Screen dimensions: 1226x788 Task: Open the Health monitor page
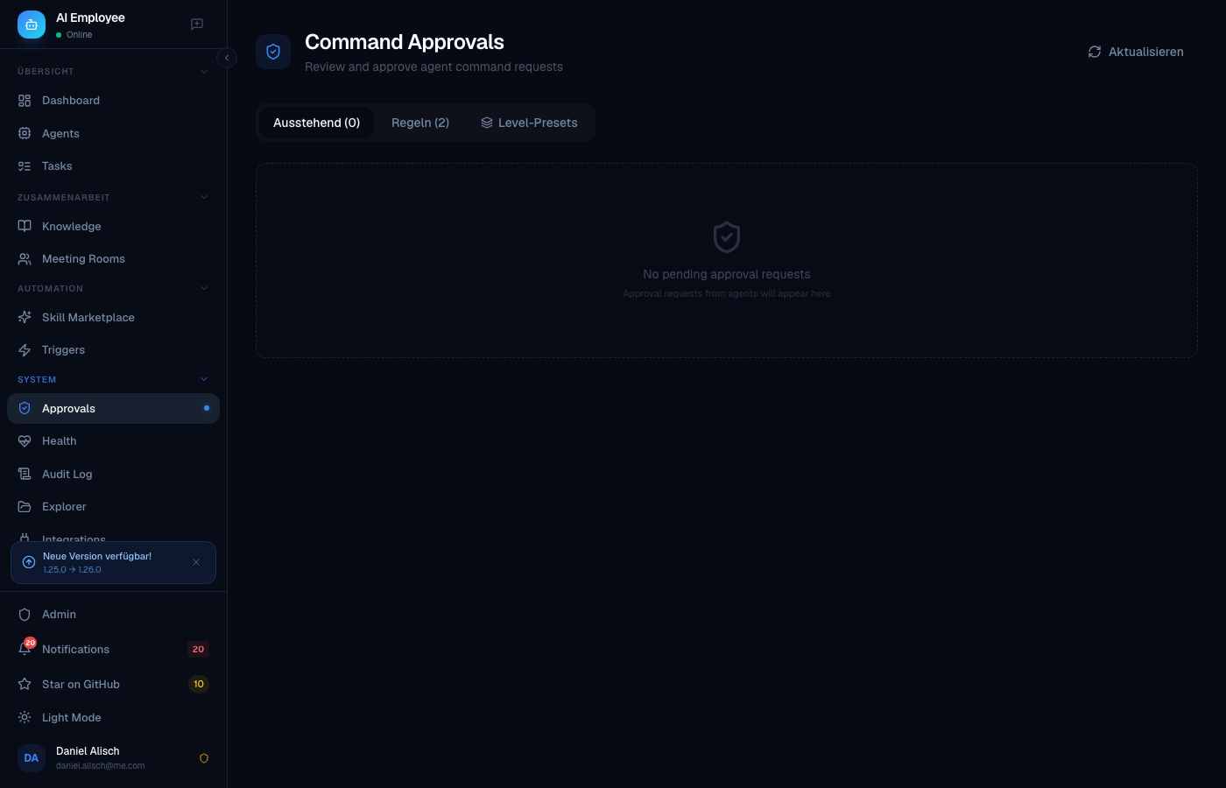tap(59, 440)
